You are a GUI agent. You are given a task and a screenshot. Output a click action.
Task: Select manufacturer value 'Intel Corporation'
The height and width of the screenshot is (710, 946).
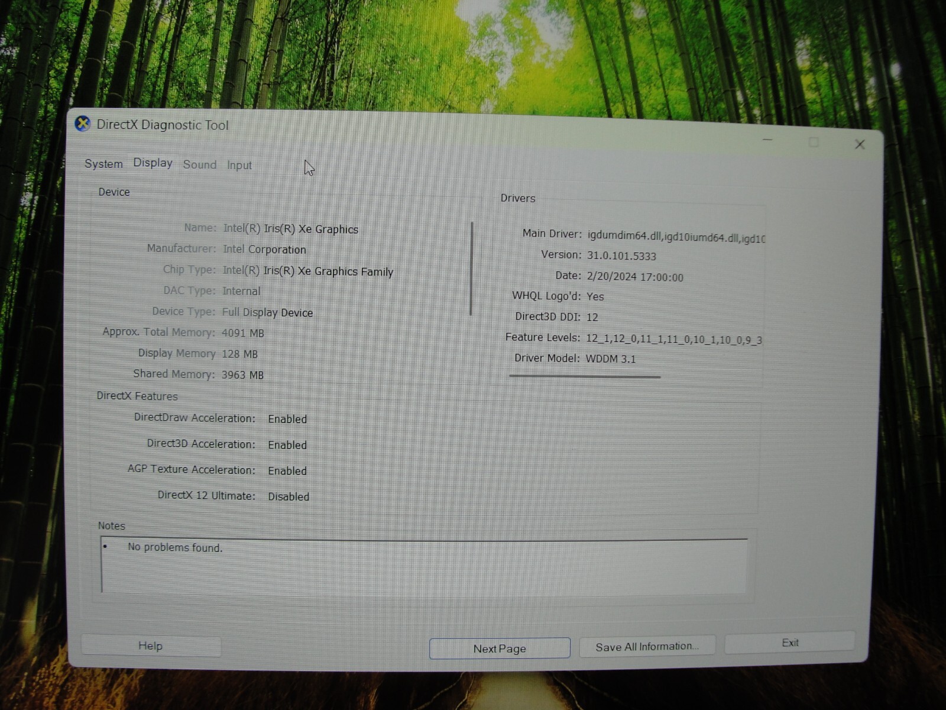[x=264, y=249]
